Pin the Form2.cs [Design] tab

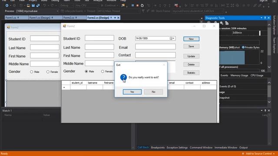coord(115,18)
